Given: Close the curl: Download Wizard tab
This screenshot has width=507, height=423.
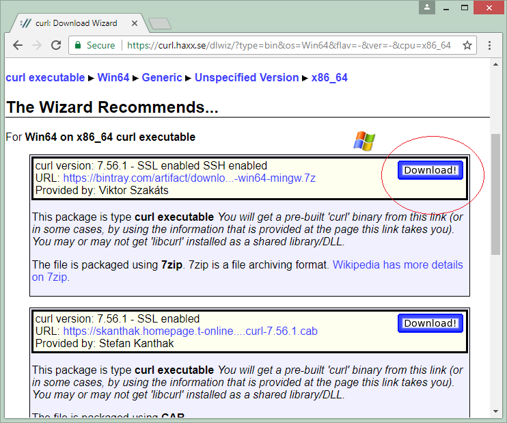Looking at the screenshot, I should 135,23.
